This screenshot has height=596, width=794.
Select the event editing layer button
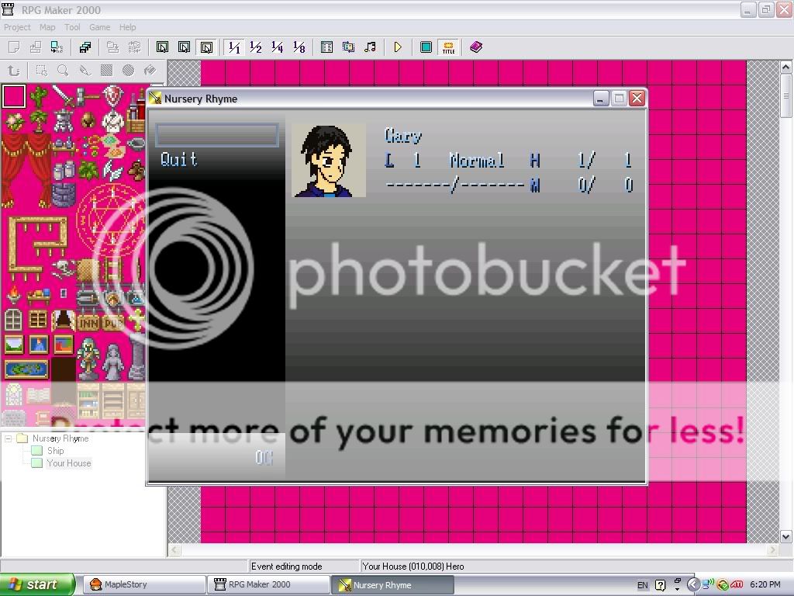[206, 47]
